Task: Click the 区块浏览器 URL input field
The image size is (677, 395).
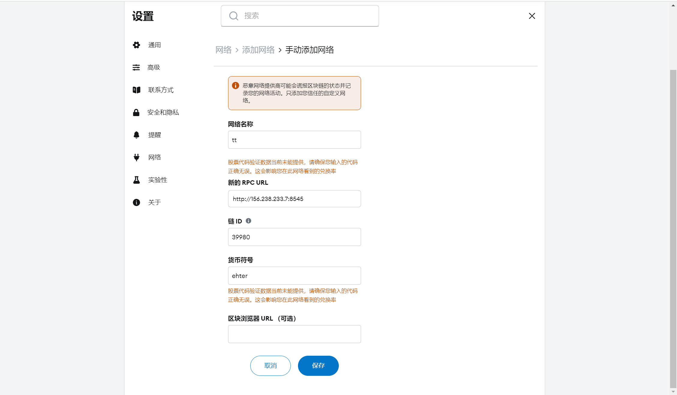Action: click(x=294, y=334)
